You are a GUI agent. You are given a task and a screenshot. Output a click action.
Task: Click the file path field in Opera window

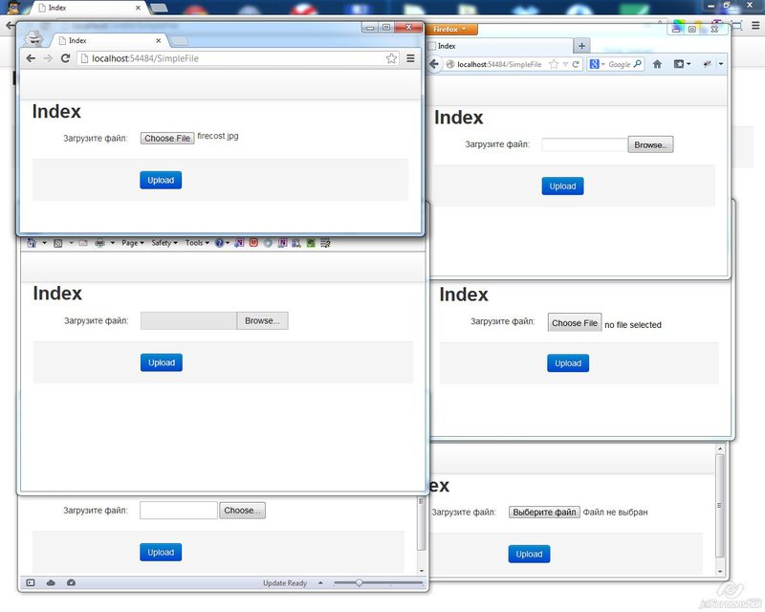tap(179, 511)
